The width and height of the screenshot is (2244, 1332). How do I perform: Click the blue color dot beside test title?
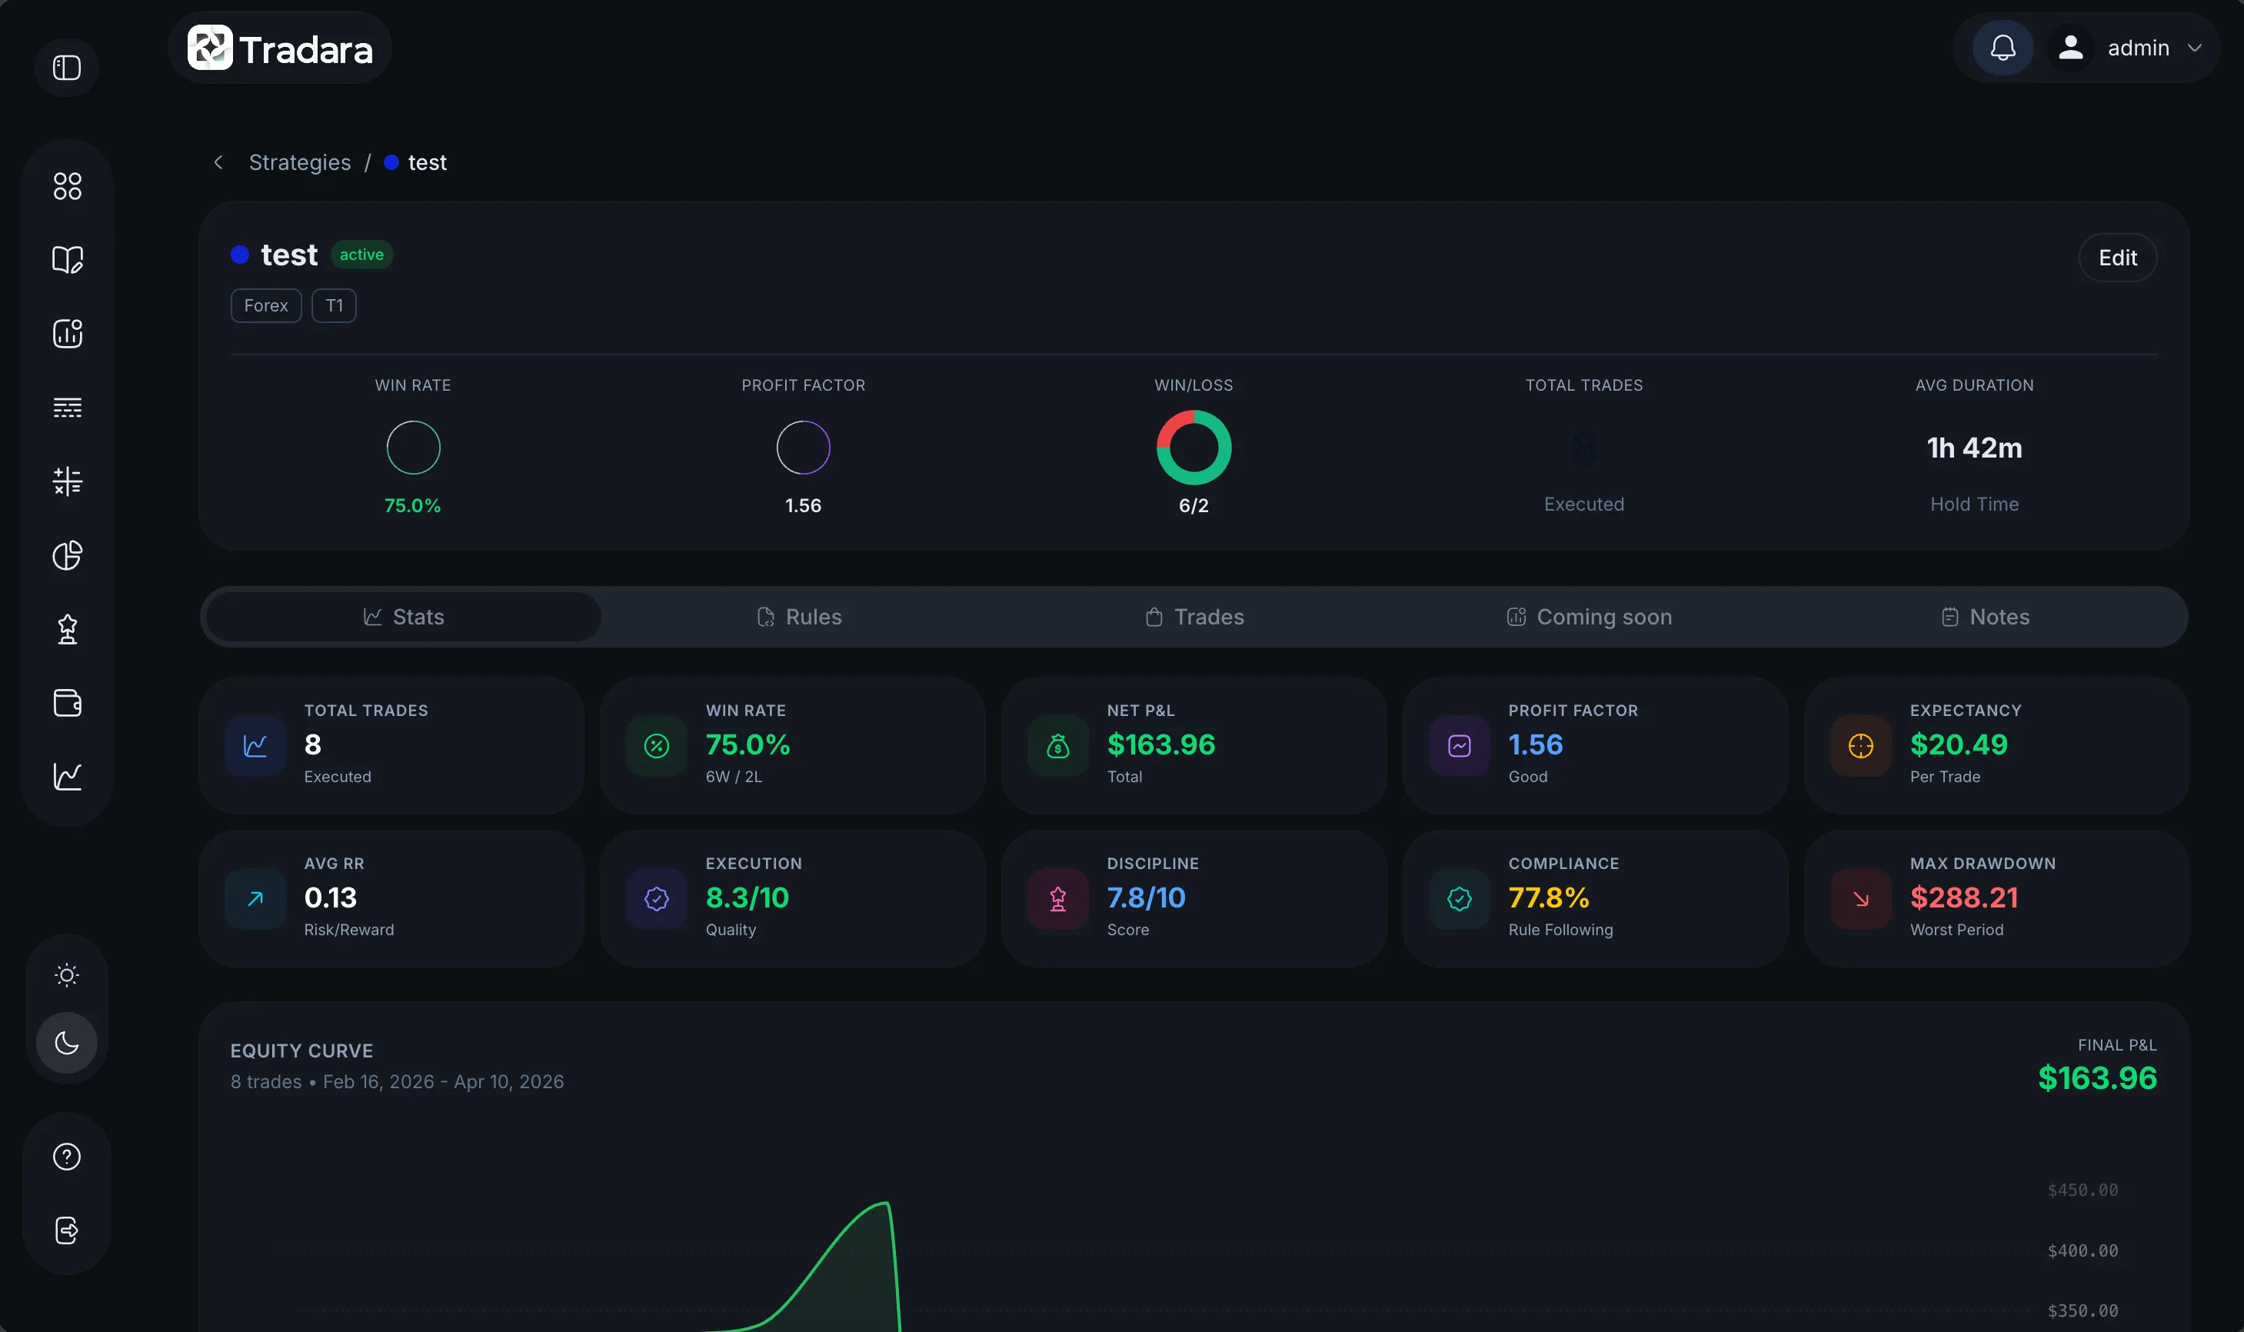[240, 255]
